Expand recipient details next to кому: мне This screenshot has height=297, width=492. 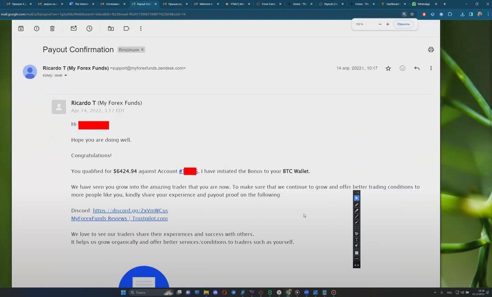coord(65,76)
